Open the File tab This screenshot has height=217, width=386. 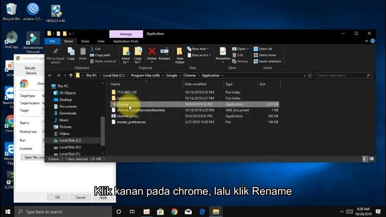coord(52,41)
